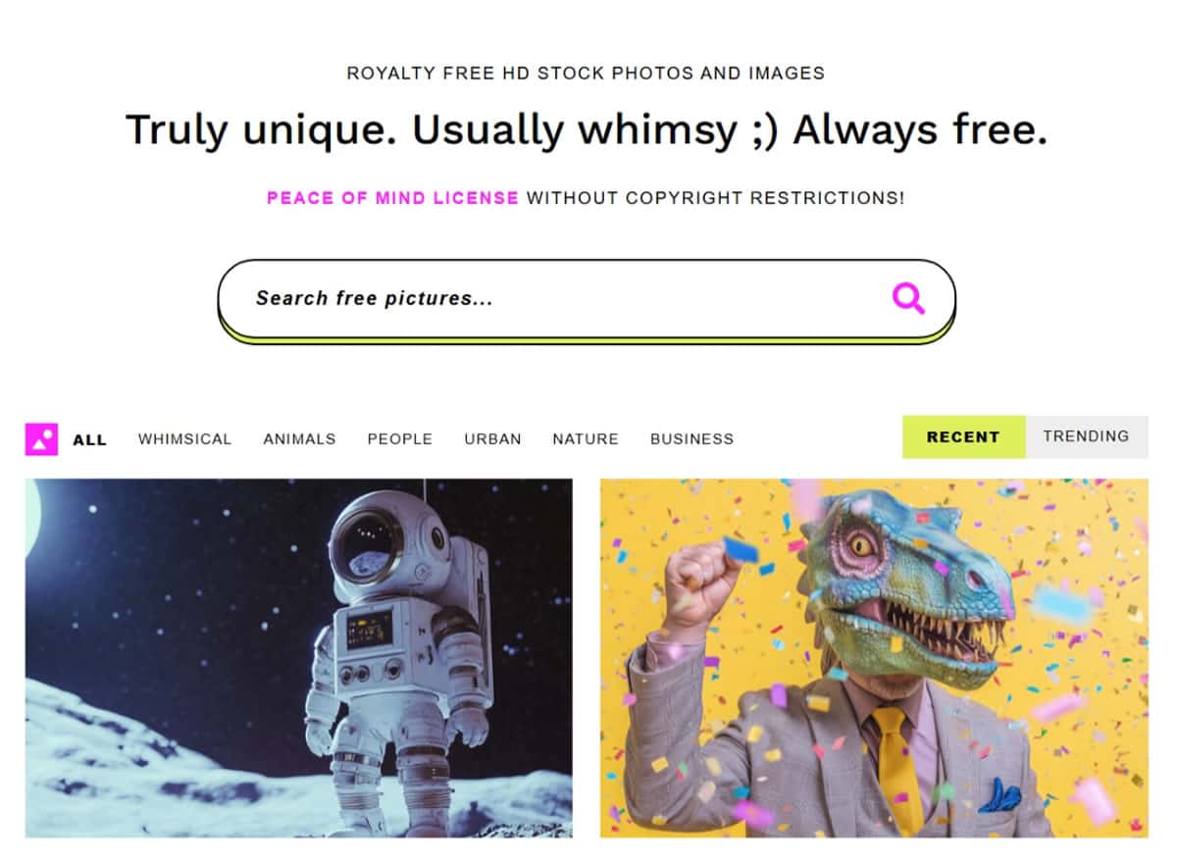Viewport: 1177px width, 862px height.
Task: Click 'WITHOUT COPYRIGHT RESTRICTIONS!' text
Action: coord(715,198)
